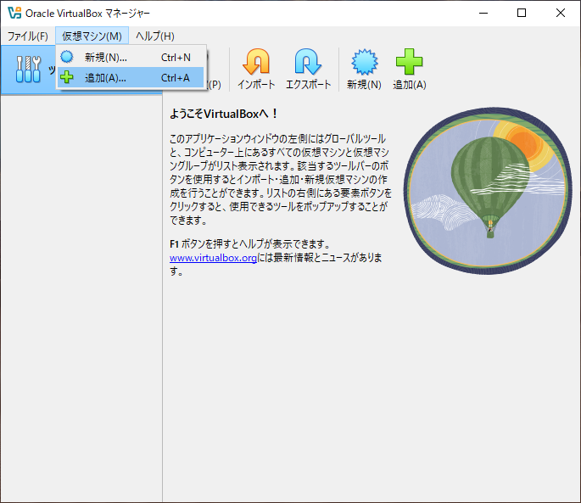Viewport: 581px width, 503px height.
Task: Minimize the VirtualBox Manager window
Action: click(x=483, y=13)
